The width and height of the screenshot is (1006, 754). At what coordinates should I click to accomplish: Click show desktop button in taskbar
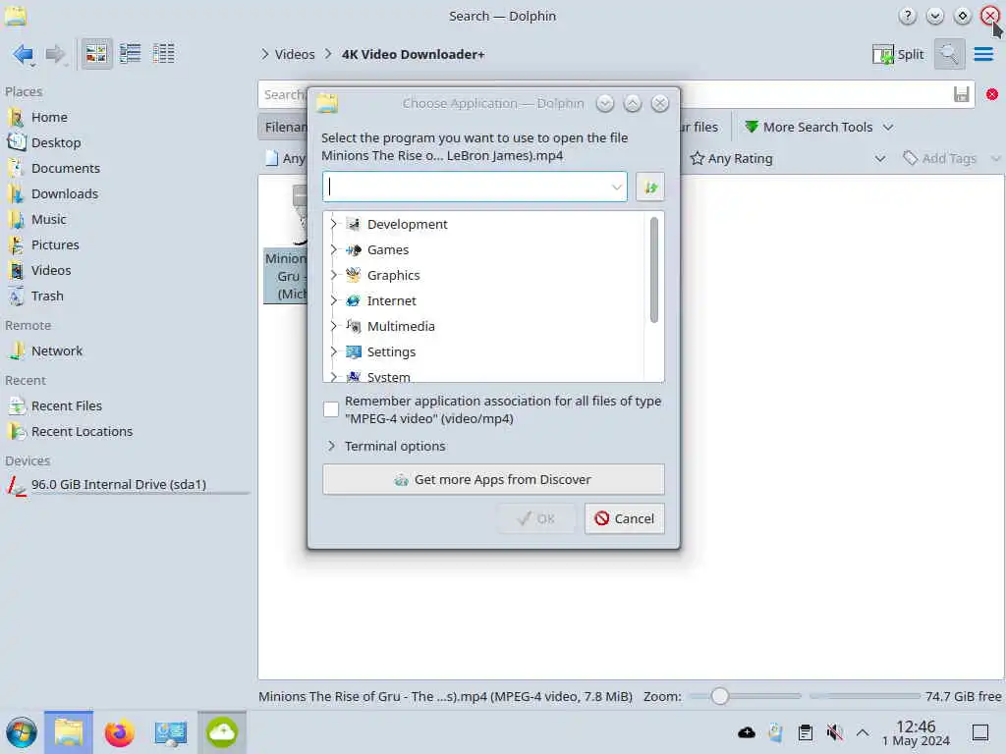(x=980, y=732)
